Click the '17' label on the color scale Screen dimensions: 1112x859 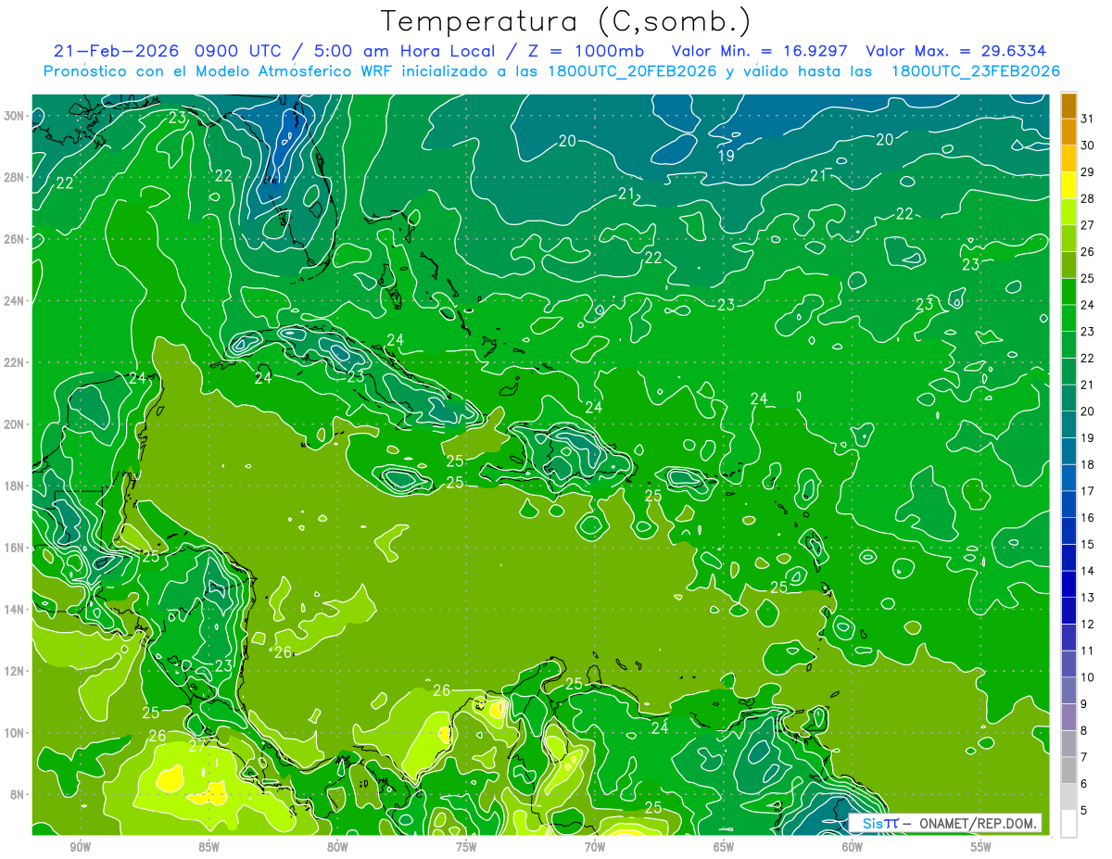click(1088, 491)
